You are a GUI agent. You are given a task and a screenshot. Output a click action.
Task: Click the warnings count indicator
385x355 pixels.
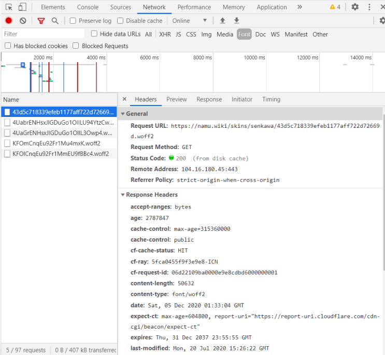pos(335,7)
